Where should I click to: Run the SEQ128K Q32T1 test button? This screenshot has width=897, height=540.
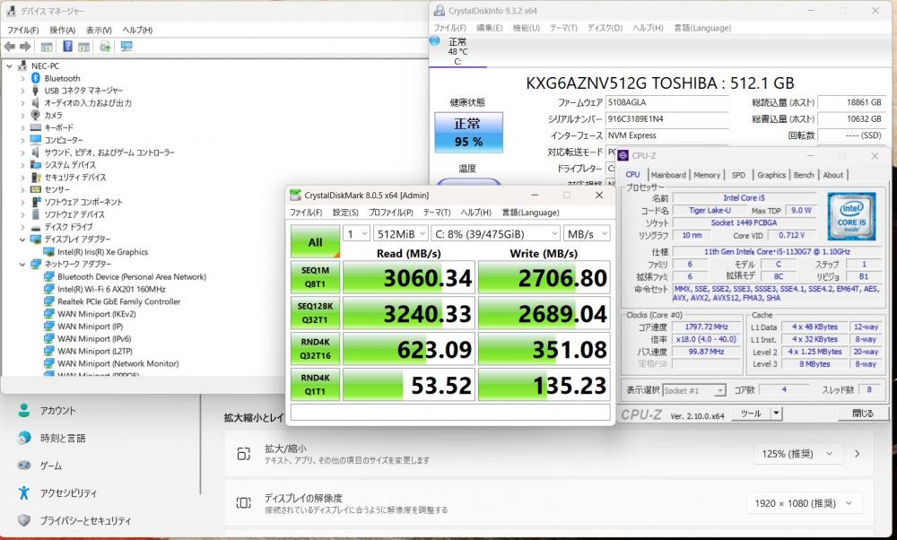[315, 313]
